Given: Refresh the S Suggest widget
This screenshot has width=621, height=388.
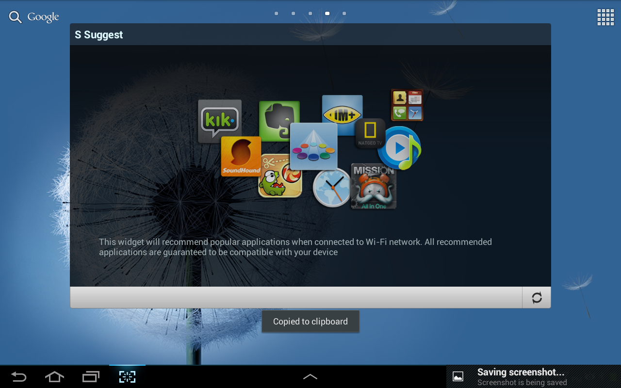Looking at the screenshot, I should [x=537, y=297].
